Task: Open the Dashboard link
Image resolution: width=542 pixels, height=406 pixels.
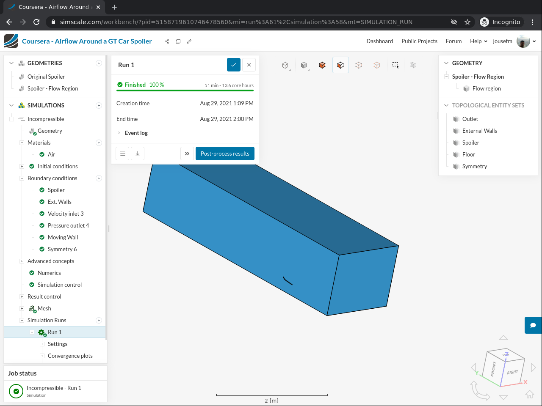Action: [x=379, y=41]
